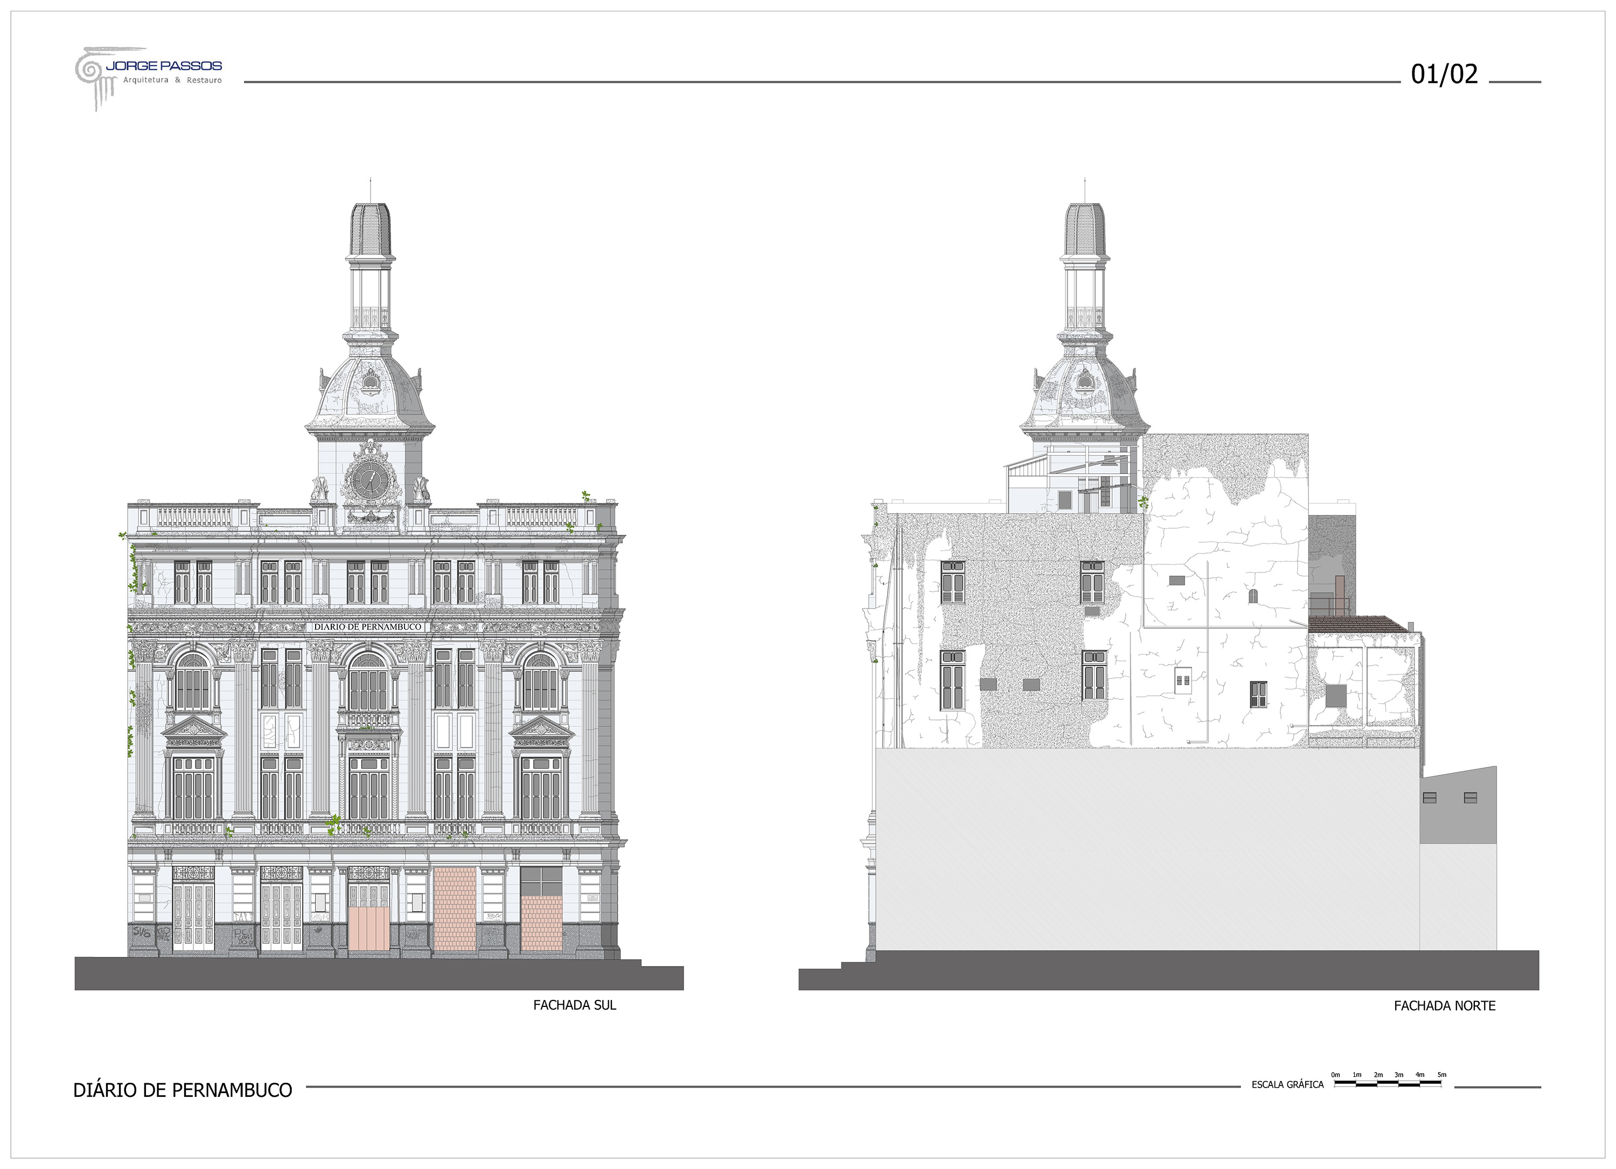Click the central arched window with balcony
The image size is (1616, 1169).
[x=368, y=684]
